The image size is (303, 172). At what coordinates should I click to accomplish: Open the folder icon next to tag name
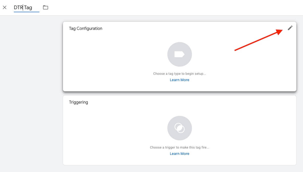[46, 7]
